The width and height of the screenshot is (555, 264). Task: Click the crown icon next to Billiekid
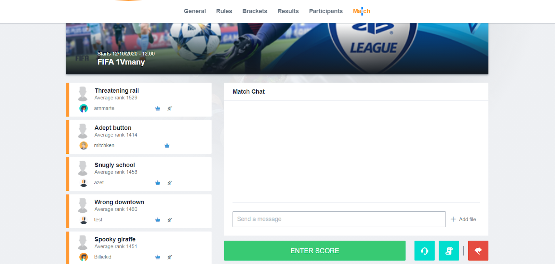click(x=158, y=257)
